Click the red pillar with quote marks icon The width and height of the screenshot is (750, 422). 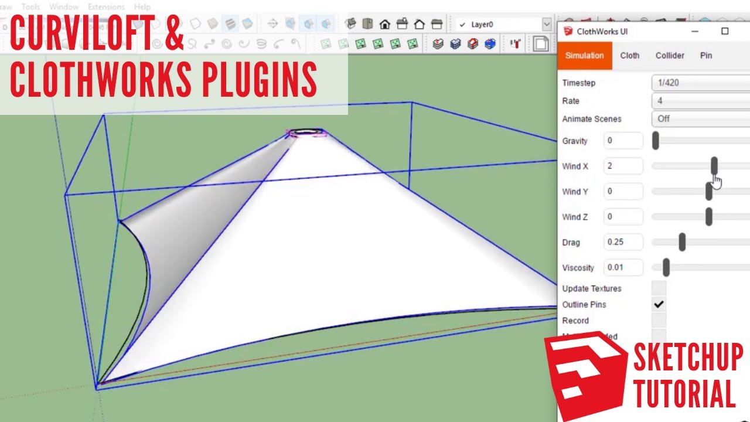516,43
